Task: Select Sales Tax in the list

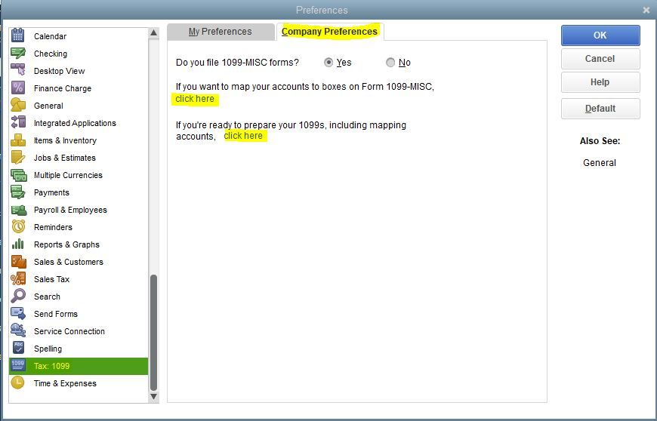Action: point(79,279)
